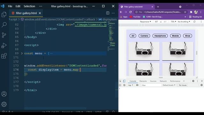Switch to the Network tab

[163, 81]
